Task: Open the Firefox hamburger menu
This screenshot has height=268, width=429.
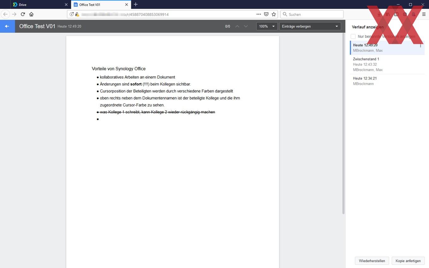Action: [424, 14]
